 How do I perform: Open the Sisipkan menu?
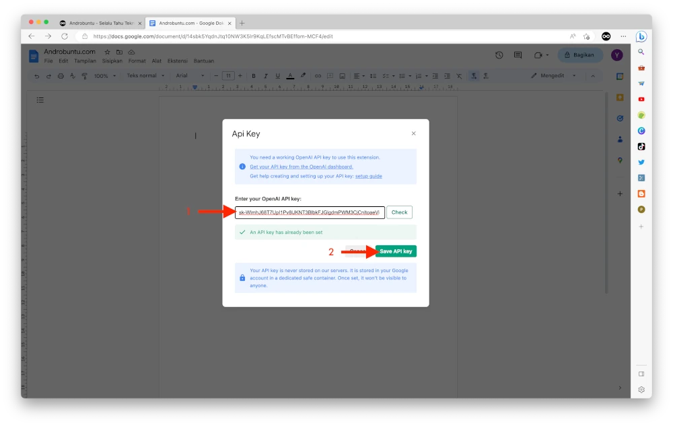point(112,60)
